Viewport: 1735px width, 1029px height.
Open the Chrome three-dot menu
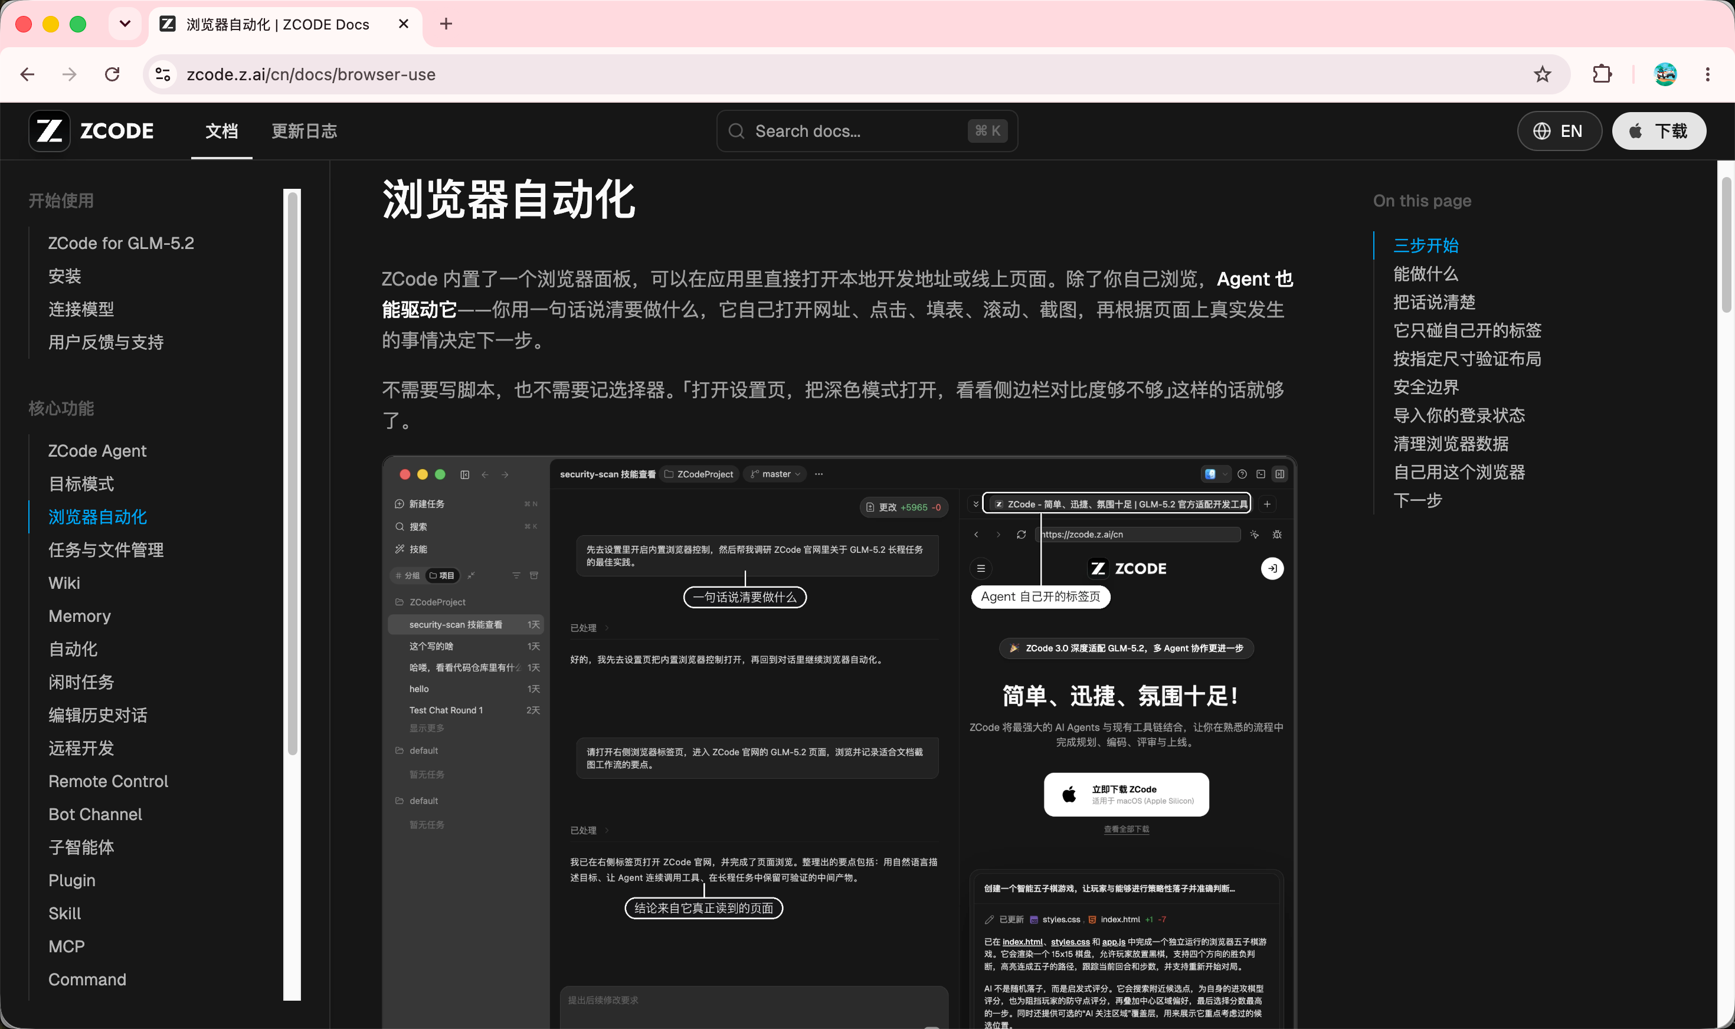click(x=1707, y=74)
